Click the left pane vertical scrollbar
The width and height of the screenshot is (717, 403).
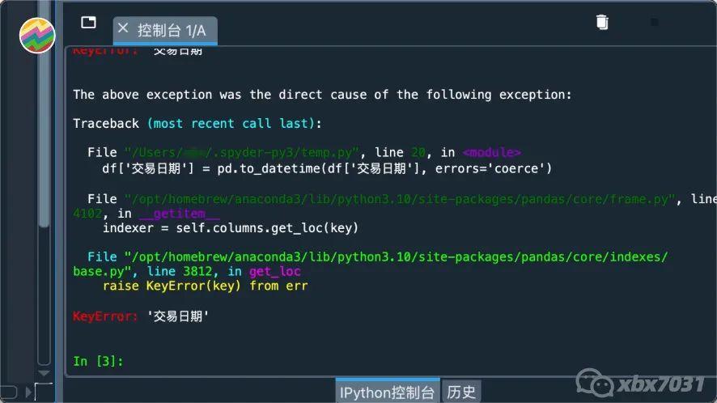45,202
